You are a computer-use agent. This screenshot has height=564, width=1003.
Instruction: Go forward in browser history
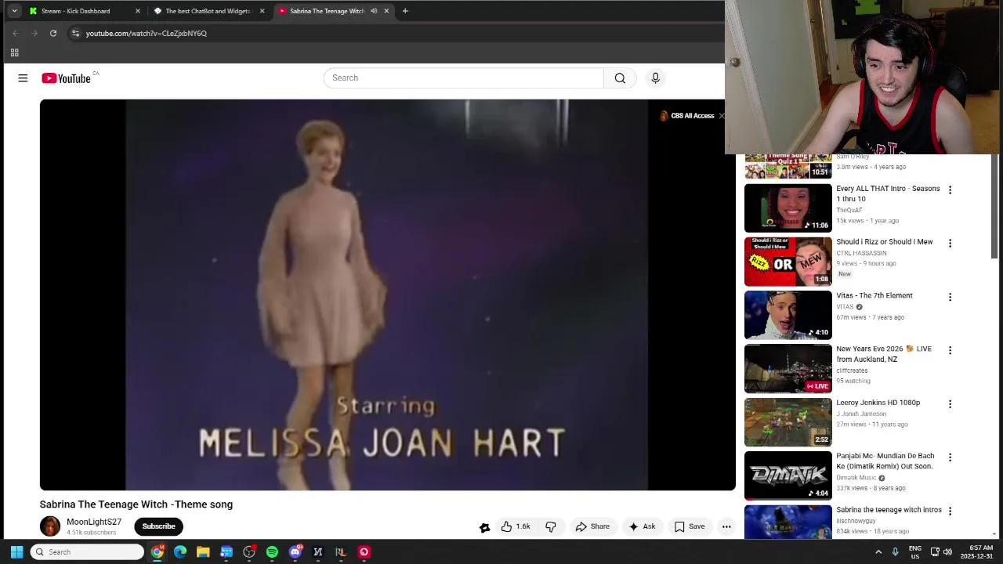pyautogui.click(x=34, y=33)
